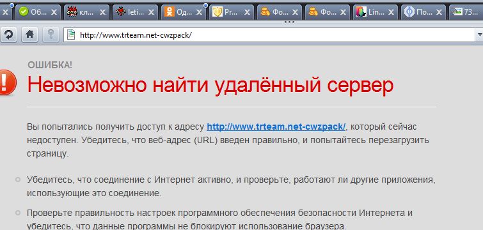483x230 pixels.
Task: Click the heading 'Невозможно найти удалённый сервер'
Action: [x=210, y=85]
